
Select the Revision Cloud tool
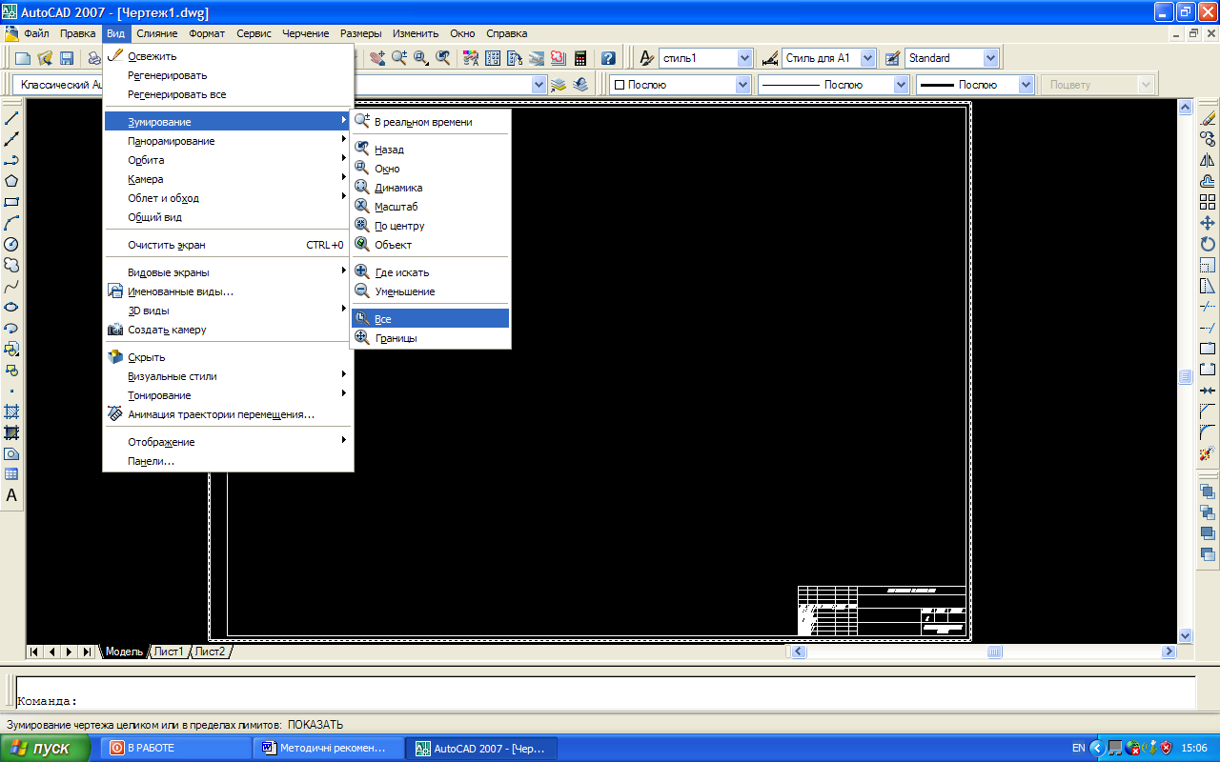click(x=11, y=265)
